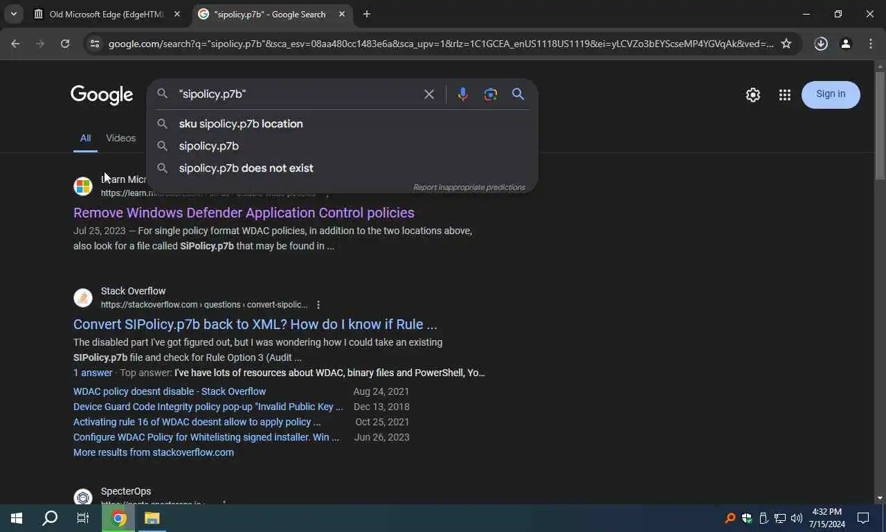Close the Old Microsoft Edge tab

(x=177, y=14)
